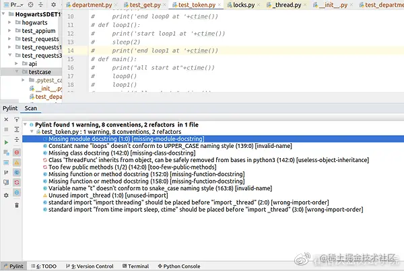404x271 pixels.
Task: Expand test_requests1 folder arrow
Action: [x=9, y=47]
